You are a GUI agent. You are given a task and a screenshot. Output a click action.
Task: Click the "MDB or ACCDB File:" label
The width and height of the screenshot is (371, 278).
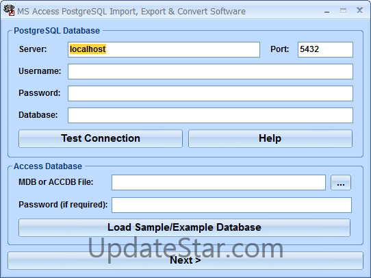coord(56,182)
